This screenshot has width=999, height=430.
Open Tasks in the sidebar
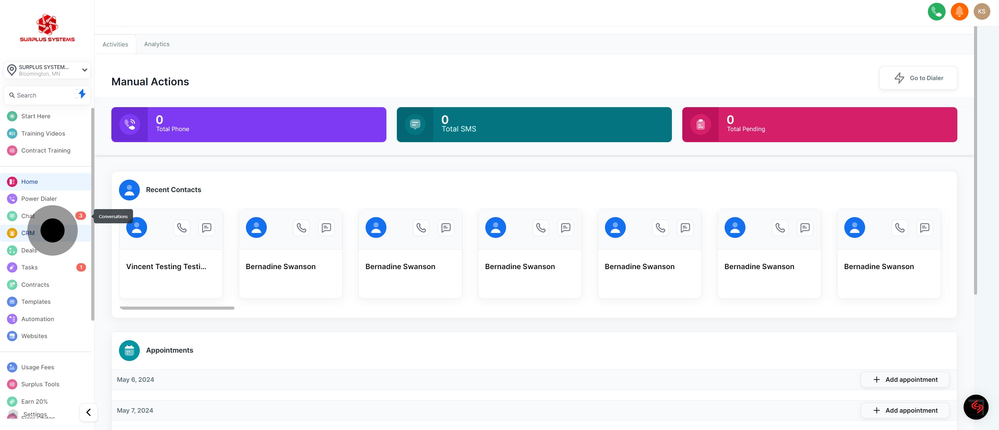(29, 268)
